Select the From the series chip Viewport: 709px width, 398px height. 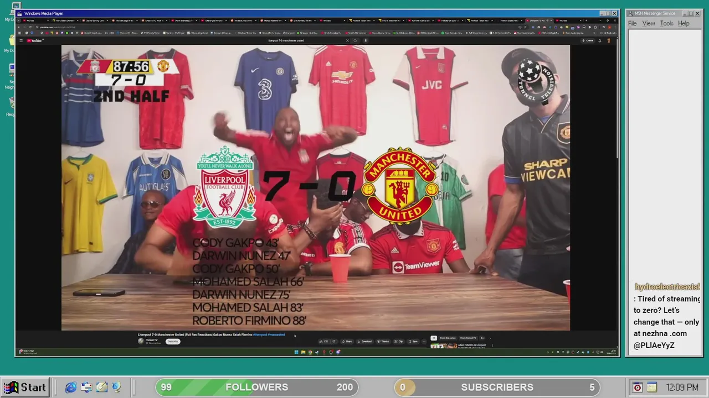[x=448, y=338]
